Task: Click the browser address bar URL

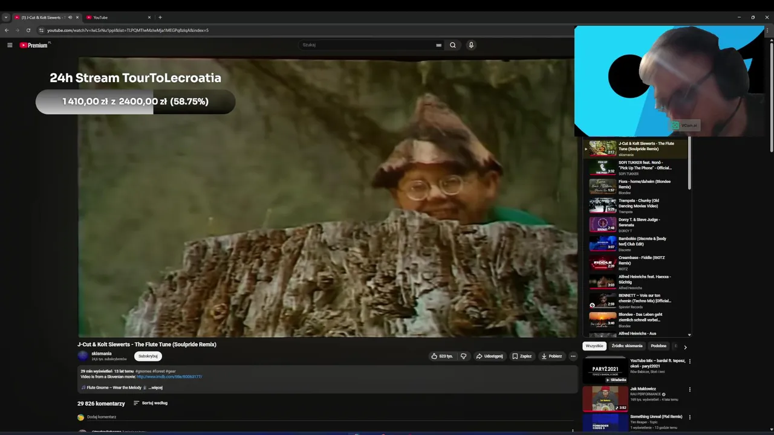Action: [x=128, y=30]
